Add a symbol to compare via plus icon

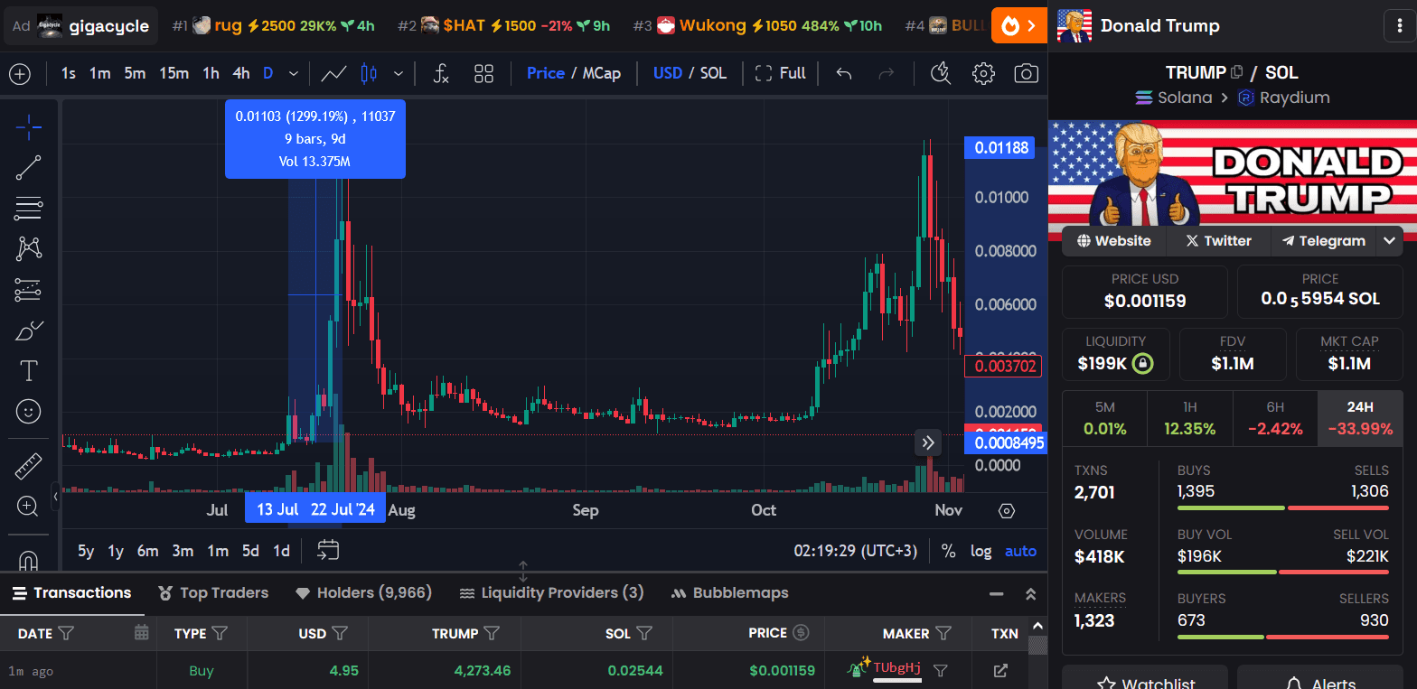pyautogui.click(x=20, y=73)
